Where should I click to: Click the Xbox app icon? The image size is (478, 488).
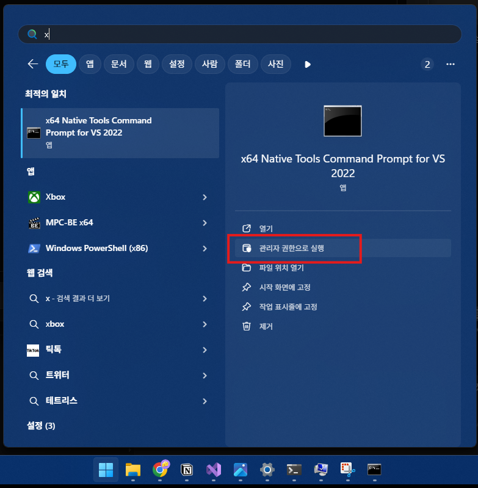pyautogui.click(x=34, y=197)
